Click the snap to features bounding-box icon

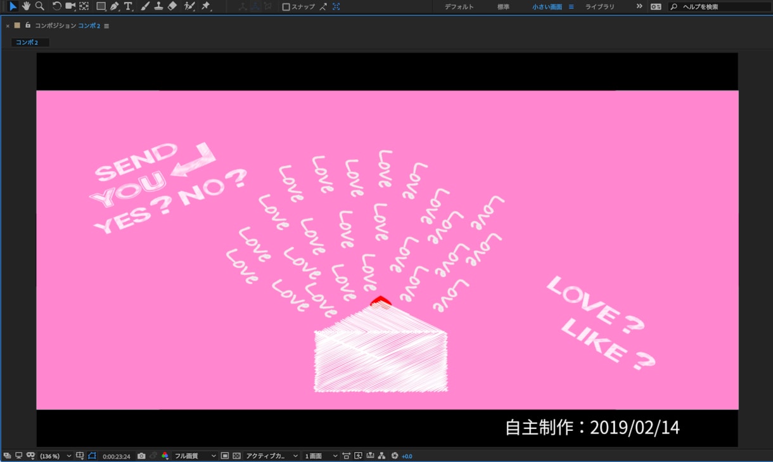336,6
